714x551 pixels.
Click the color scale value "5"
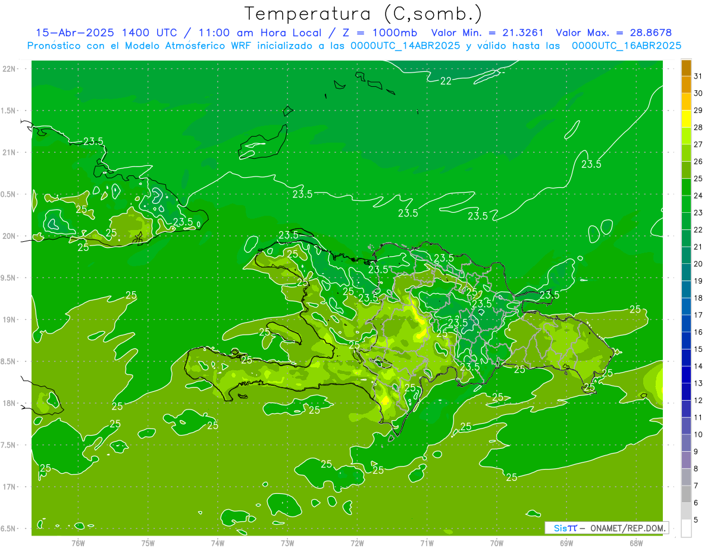point(696,520)
